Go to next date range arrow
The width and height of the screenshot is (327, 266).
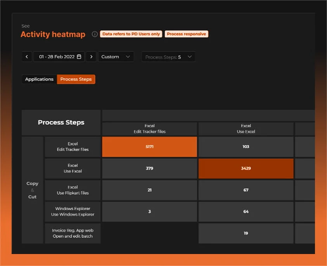[x=91, y=57]
